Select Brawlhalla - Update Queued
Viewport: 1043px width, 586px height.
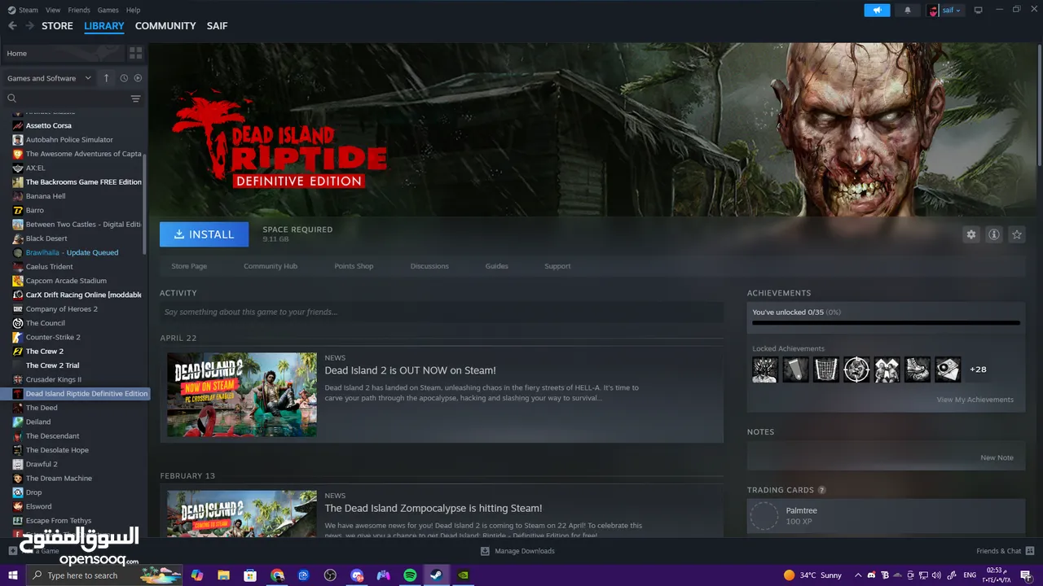72,252
